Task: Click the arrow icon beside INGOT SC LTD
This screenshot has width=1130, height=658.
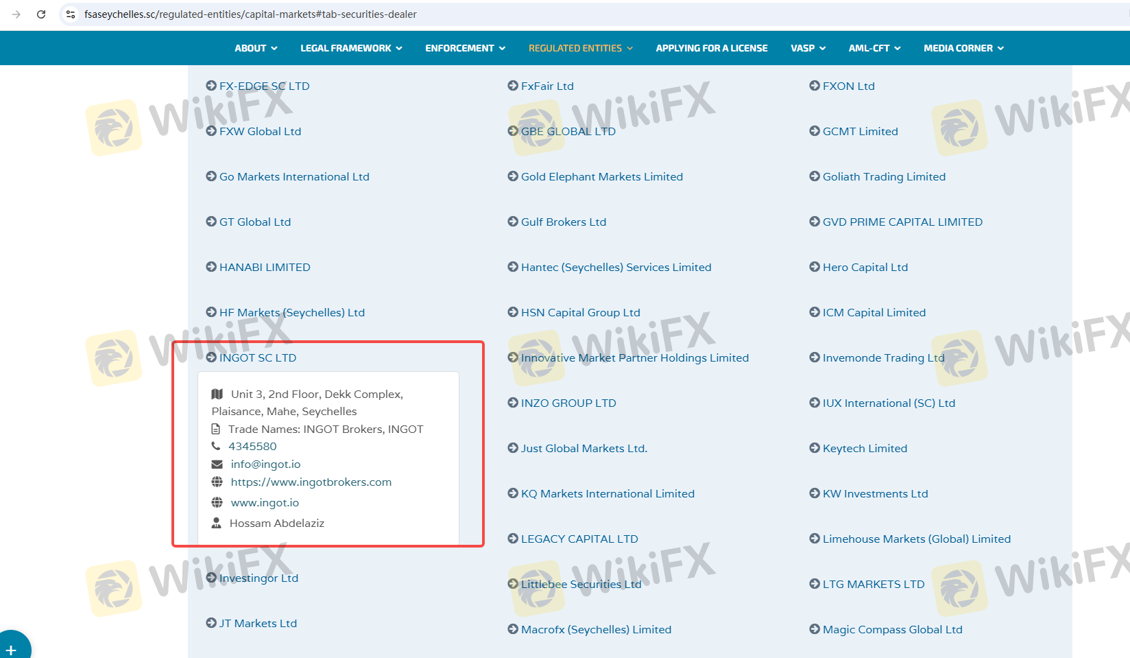Action: [211, 357]
